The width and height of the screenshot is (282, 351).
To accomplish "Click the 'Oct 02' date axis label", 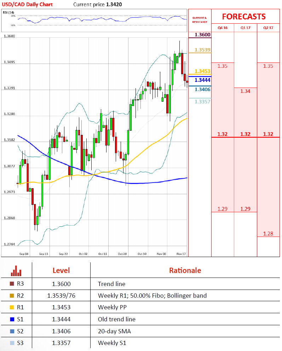I will (x=83, y=254).
